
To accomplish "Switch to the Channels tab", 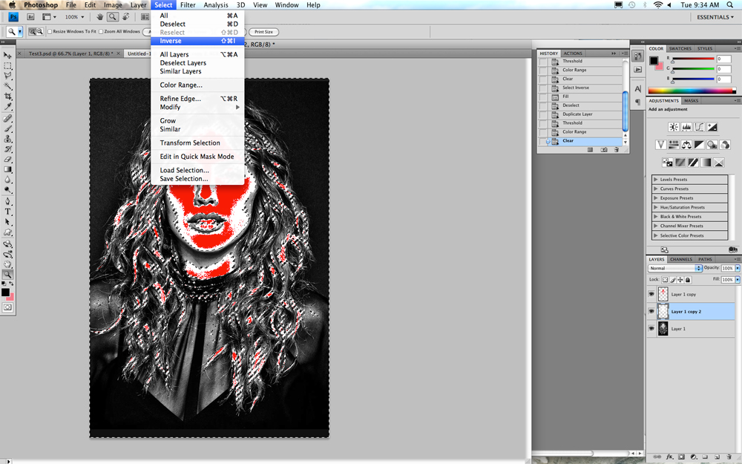I will click(681, 259).
